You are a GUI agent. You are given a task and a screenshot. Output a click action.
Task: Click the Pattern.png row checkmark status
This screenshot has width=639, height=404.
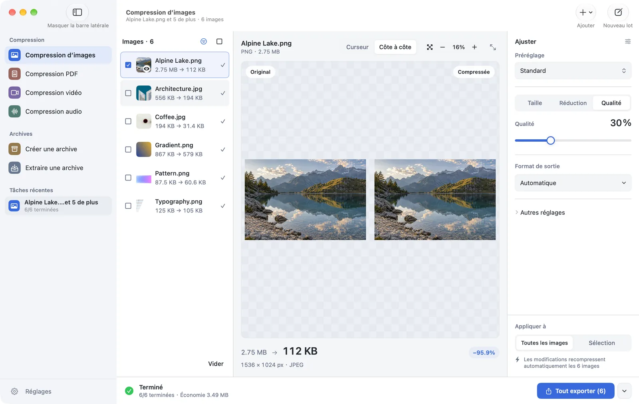pos(223,178)
